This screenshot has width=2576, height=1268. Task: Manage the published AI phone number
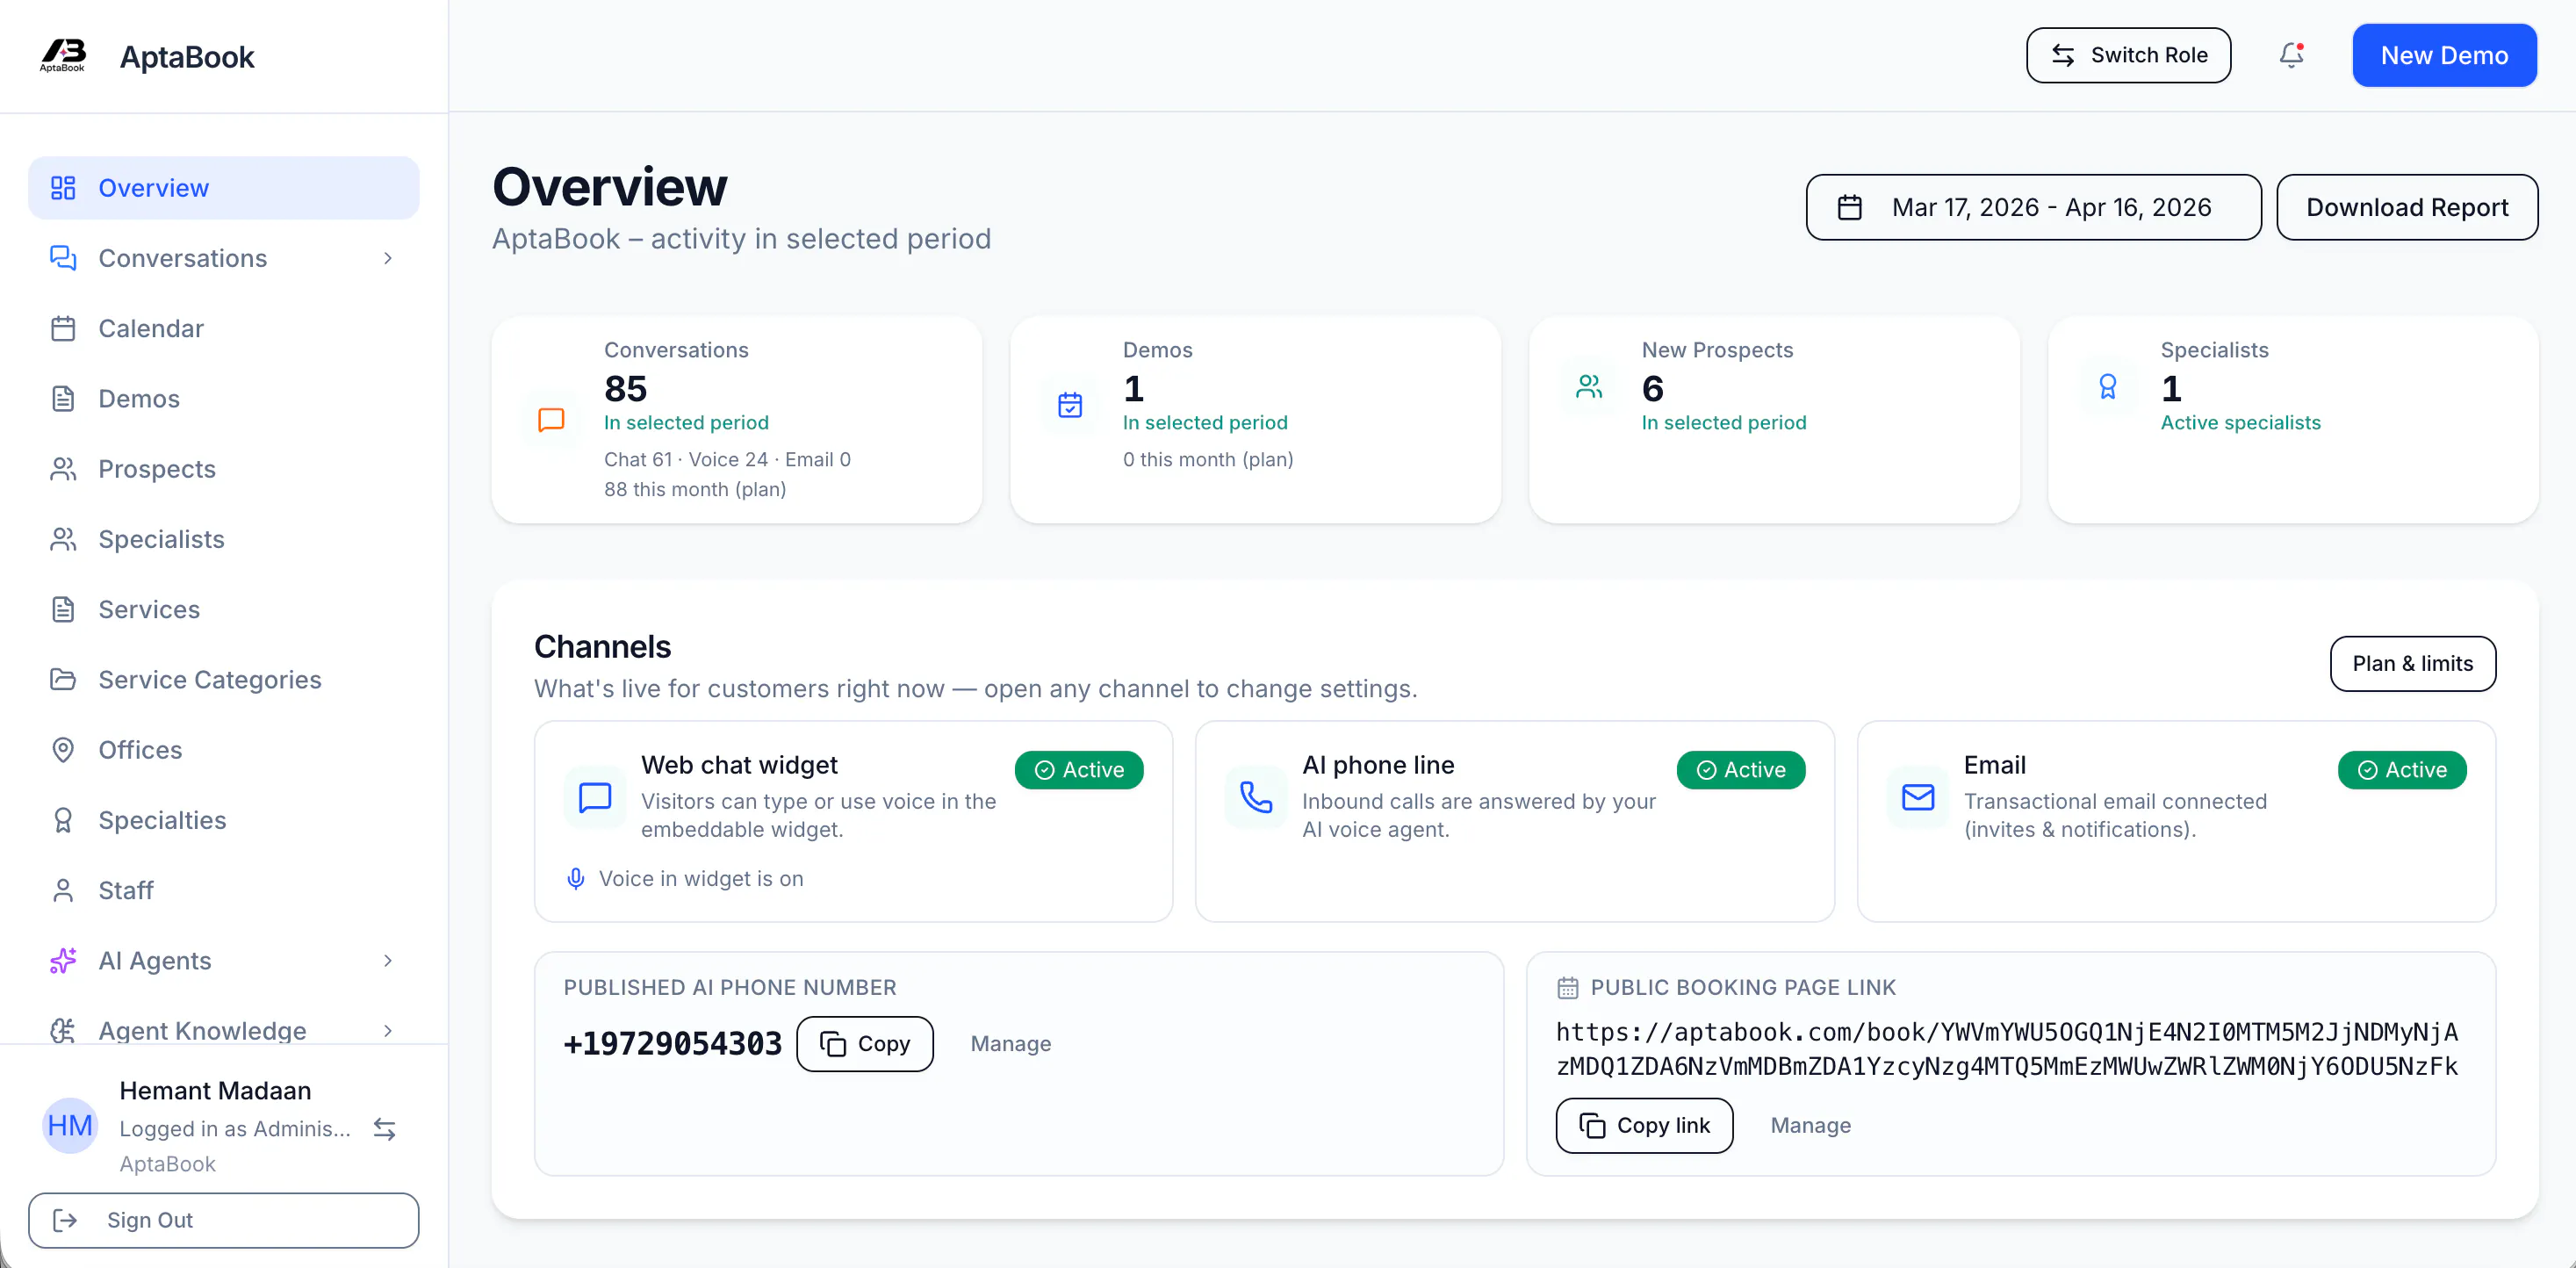coord(1011,1044)
